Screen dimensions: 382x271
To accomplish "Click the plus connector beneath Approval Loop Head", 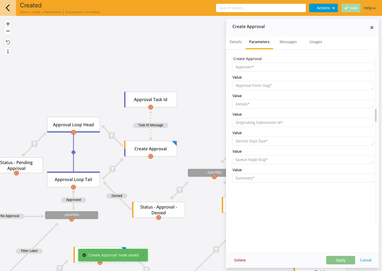I will (73, 132).
